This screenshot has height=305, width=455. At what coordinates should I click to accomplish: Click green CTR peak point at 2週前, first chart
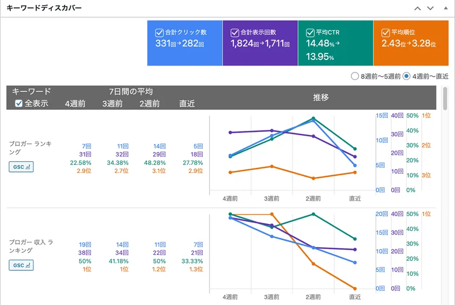click(x=313, y=118)
